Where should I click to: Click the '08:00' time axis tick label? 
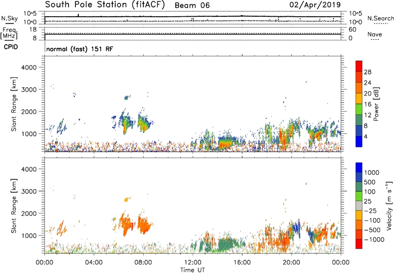(x=143, y=263)
